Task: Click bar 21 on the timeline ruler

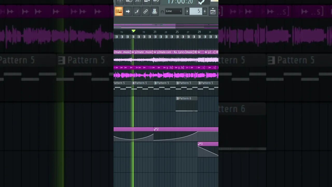Action: 155,32
